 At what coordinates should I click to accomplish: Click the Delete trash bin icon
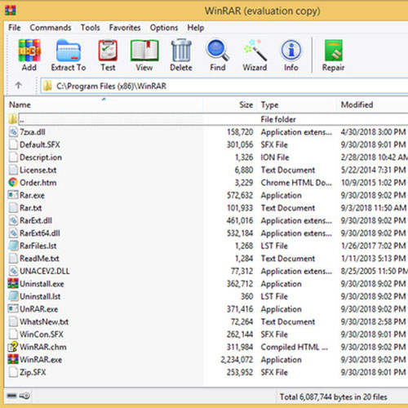(181, 51)
